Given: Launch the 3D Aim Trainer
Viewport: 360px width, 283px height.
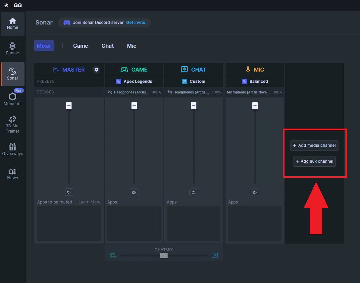Looking at the screenshot, I should (x=12, y=125).
